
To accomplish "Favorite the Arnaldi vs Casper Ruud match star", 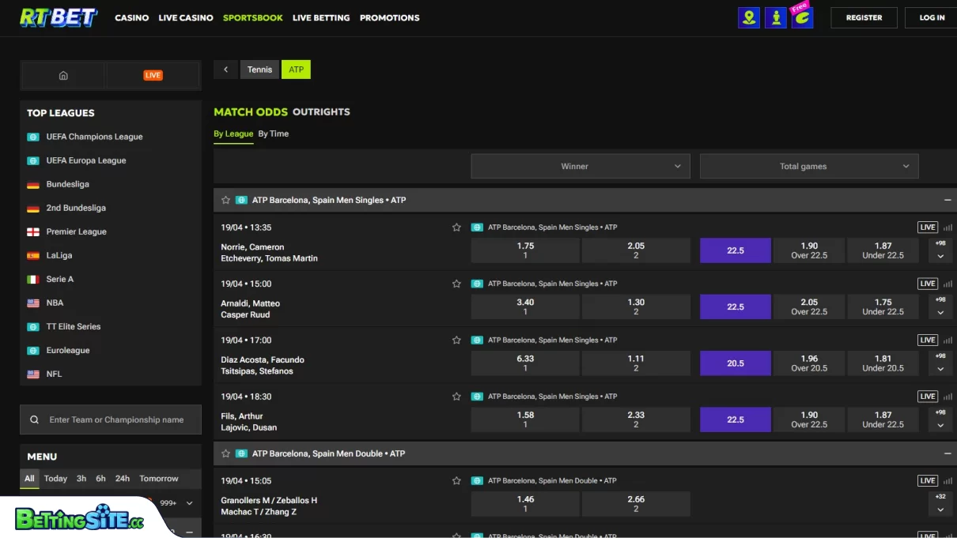I will tap(456, 284).
